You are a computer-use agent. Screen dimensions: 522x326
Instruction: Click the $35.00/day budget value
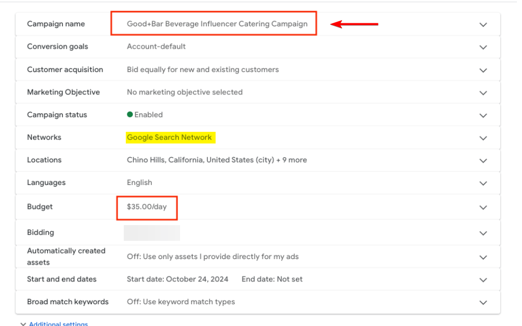(147, 206)
